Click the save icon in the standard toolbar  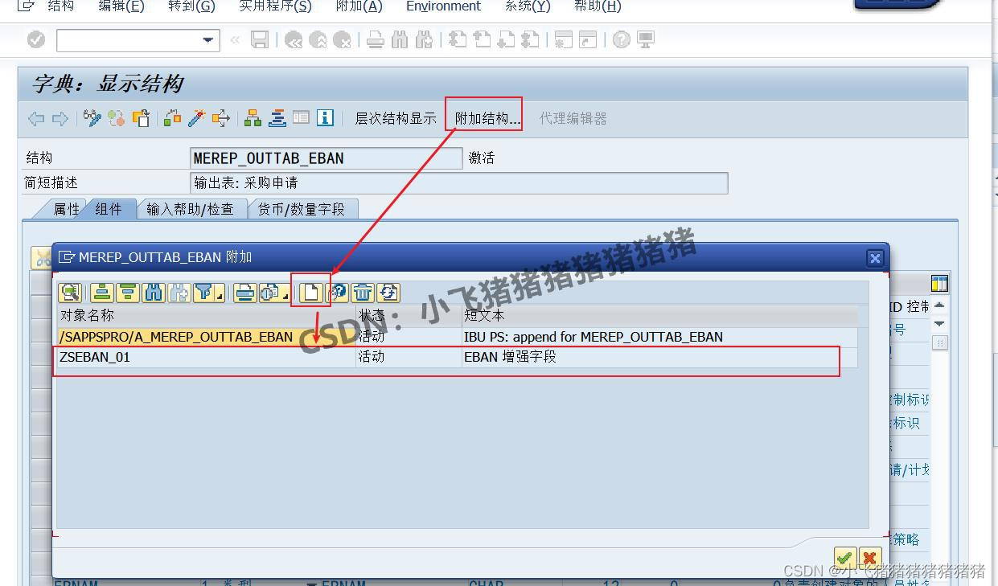click(260, 39)
